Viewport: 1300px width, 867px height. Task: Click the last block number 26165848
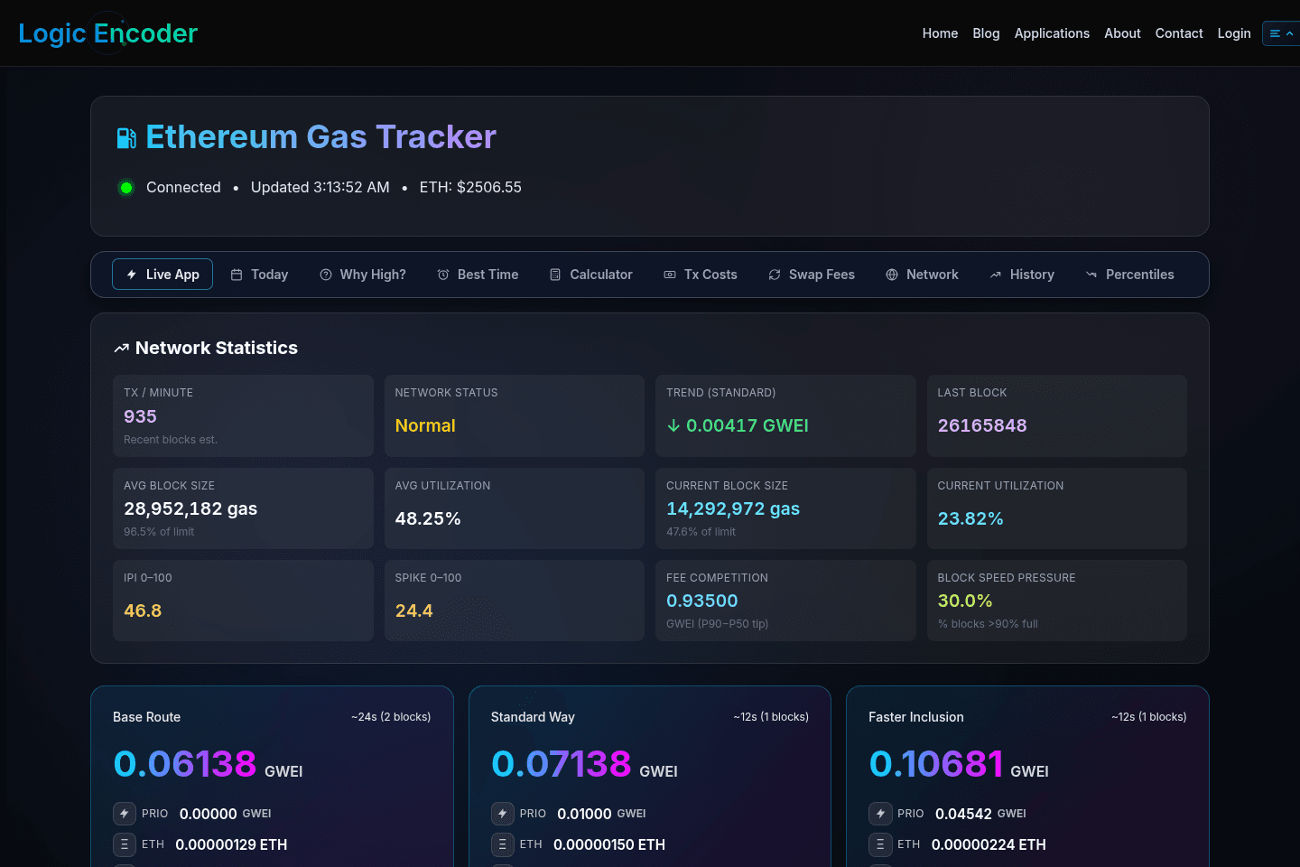982,425
